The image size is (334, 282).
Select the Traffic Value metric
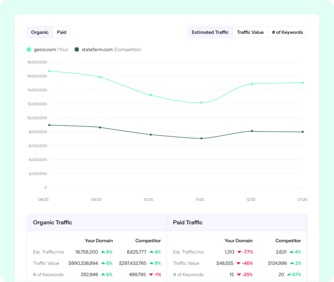[250, 32]
